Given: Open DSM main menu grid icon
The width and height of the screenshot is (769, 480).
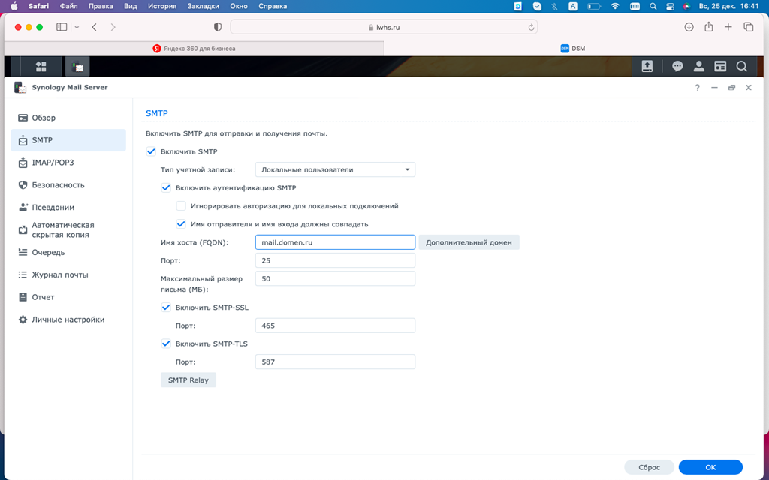Looking at the screenshot, I should pos(41,66).
